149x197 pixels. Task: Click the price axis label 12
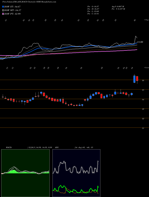[143, 119]
